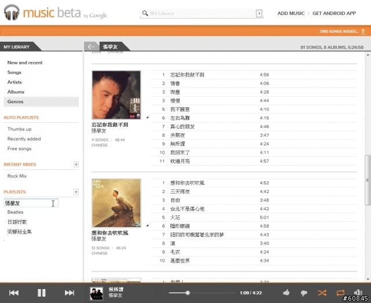The width and height of the screenshot is (371, 303).
Task: Select track 4 台北不是傷心地
Action: (254, 209)
